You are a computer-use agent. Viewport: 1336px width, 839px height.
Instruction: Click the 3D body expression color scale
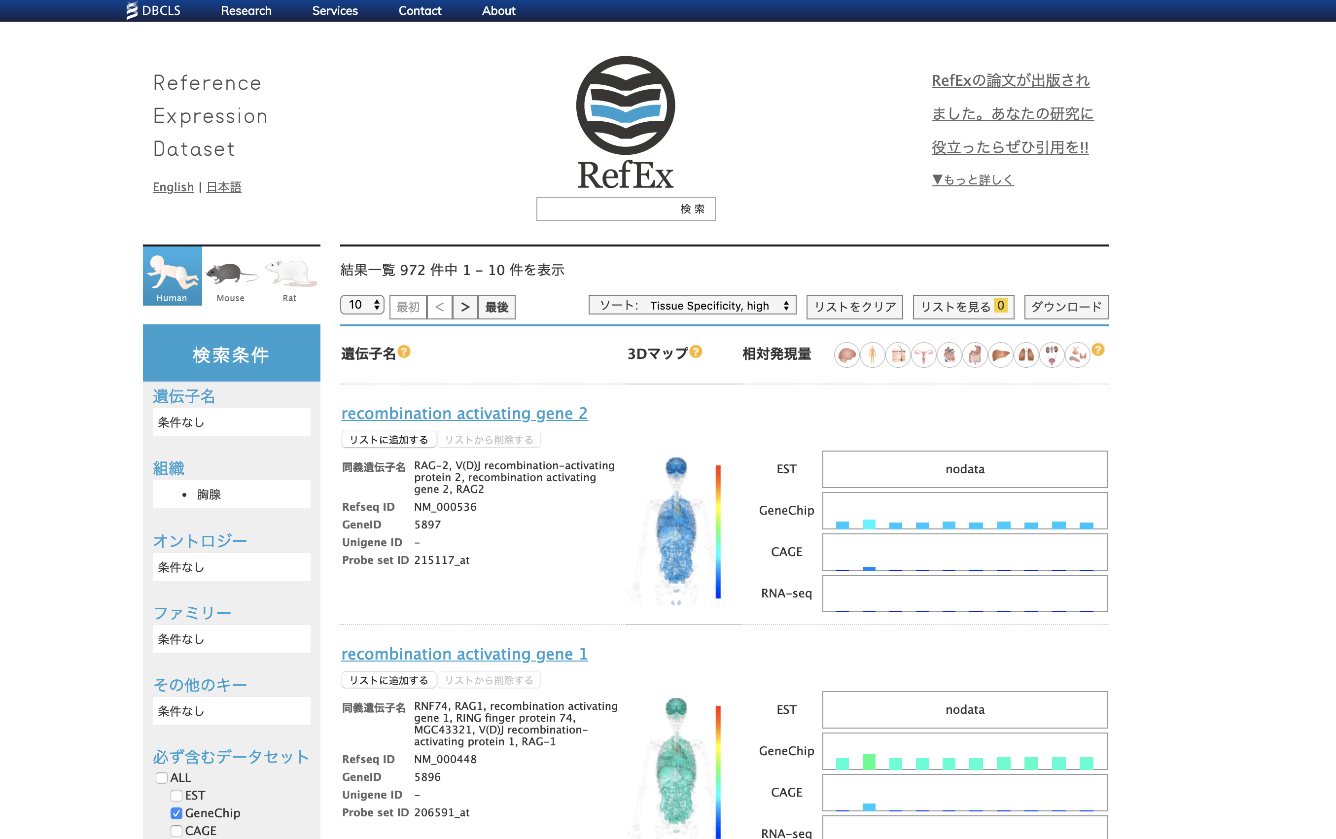(x=718, y=531)
